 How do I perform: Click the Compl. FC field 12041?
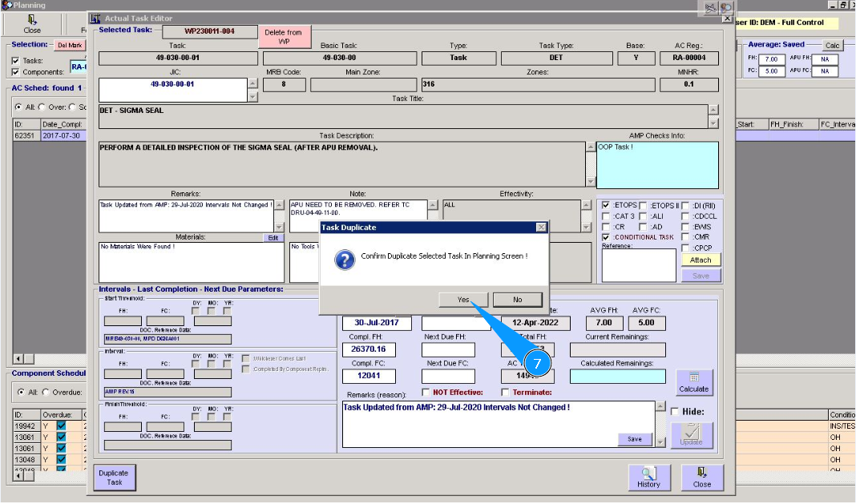(x=369, y=376)
